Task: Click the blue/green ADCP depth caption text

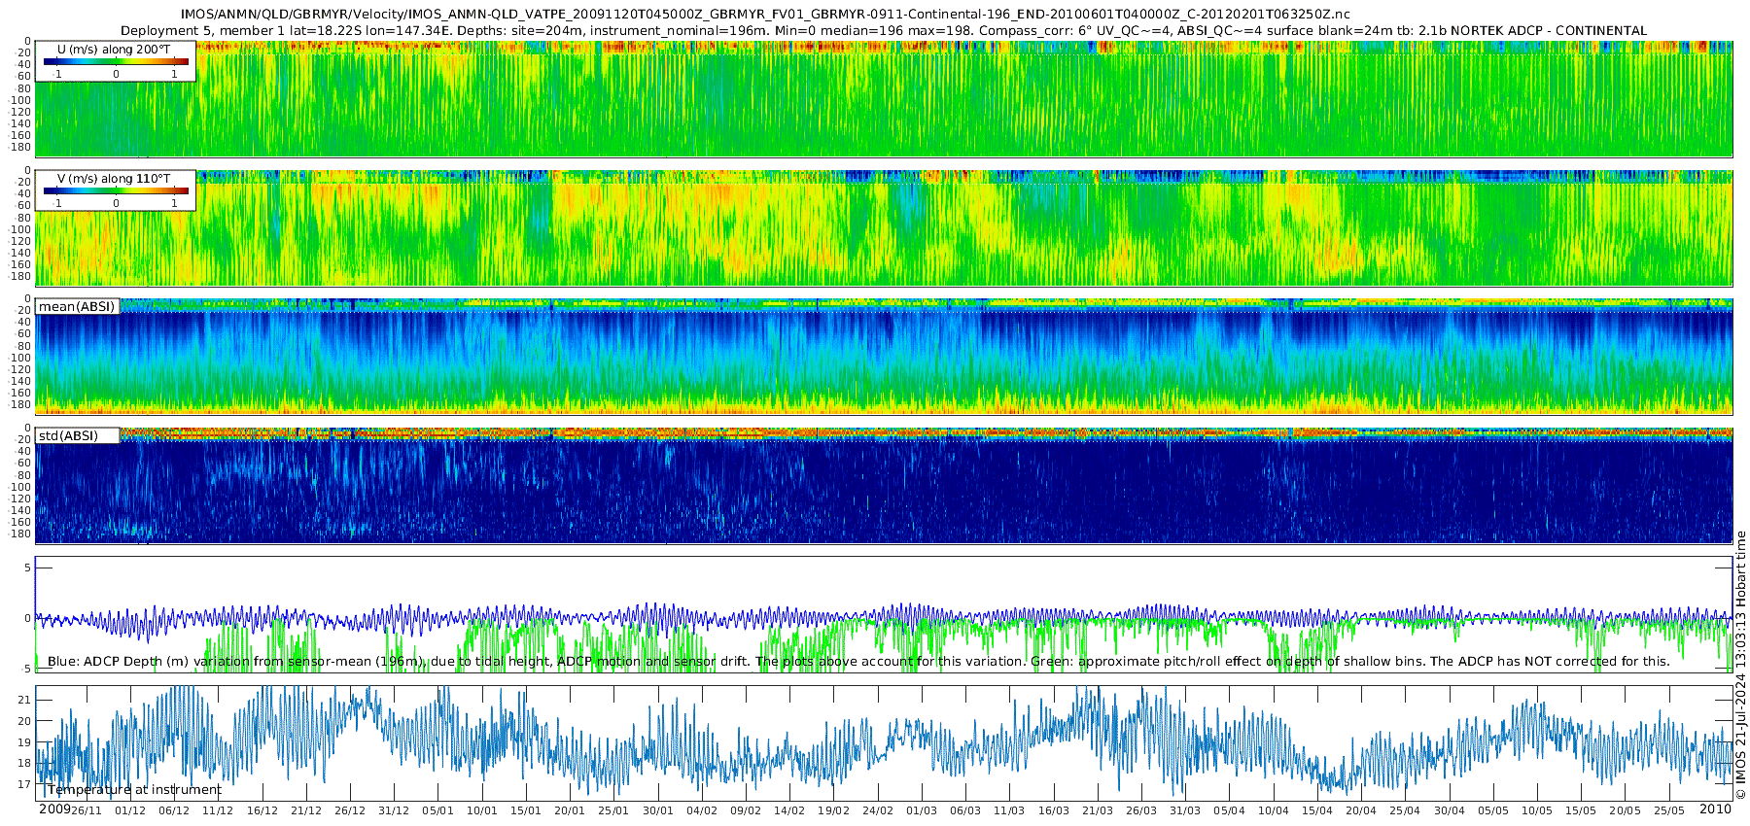Action: click(858, 661)
